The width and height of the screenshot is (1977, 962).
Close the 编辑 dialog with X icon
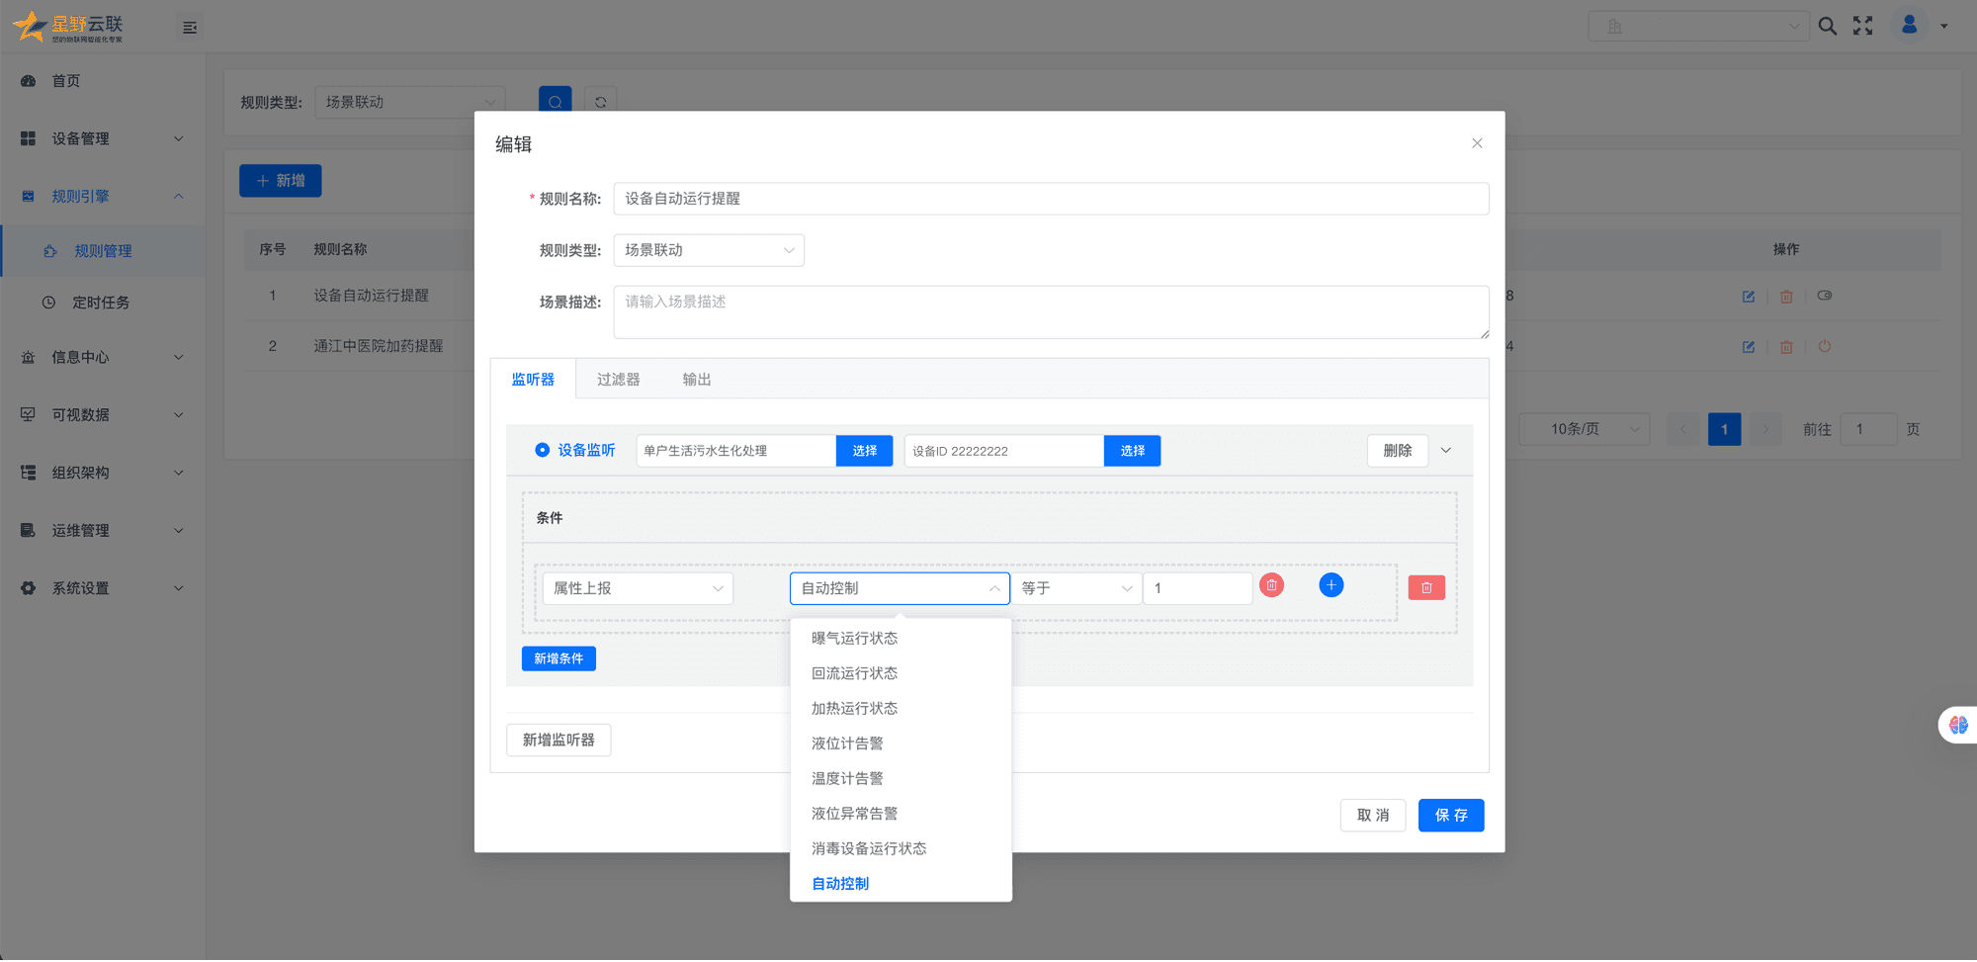pyautogui.click(x=1476, y=143)
